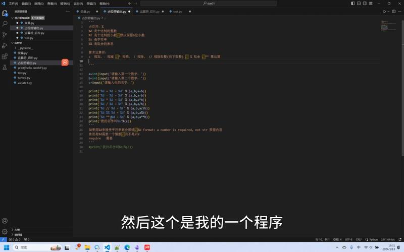Open the Customize Layout button
The width and height of the screenshot is (404, 252).
point(371,4)
